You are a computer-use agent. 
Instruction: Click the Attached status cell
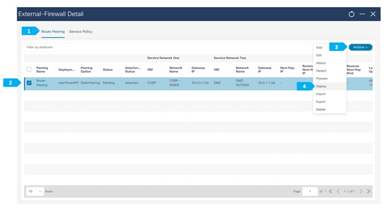coord(132,83)
